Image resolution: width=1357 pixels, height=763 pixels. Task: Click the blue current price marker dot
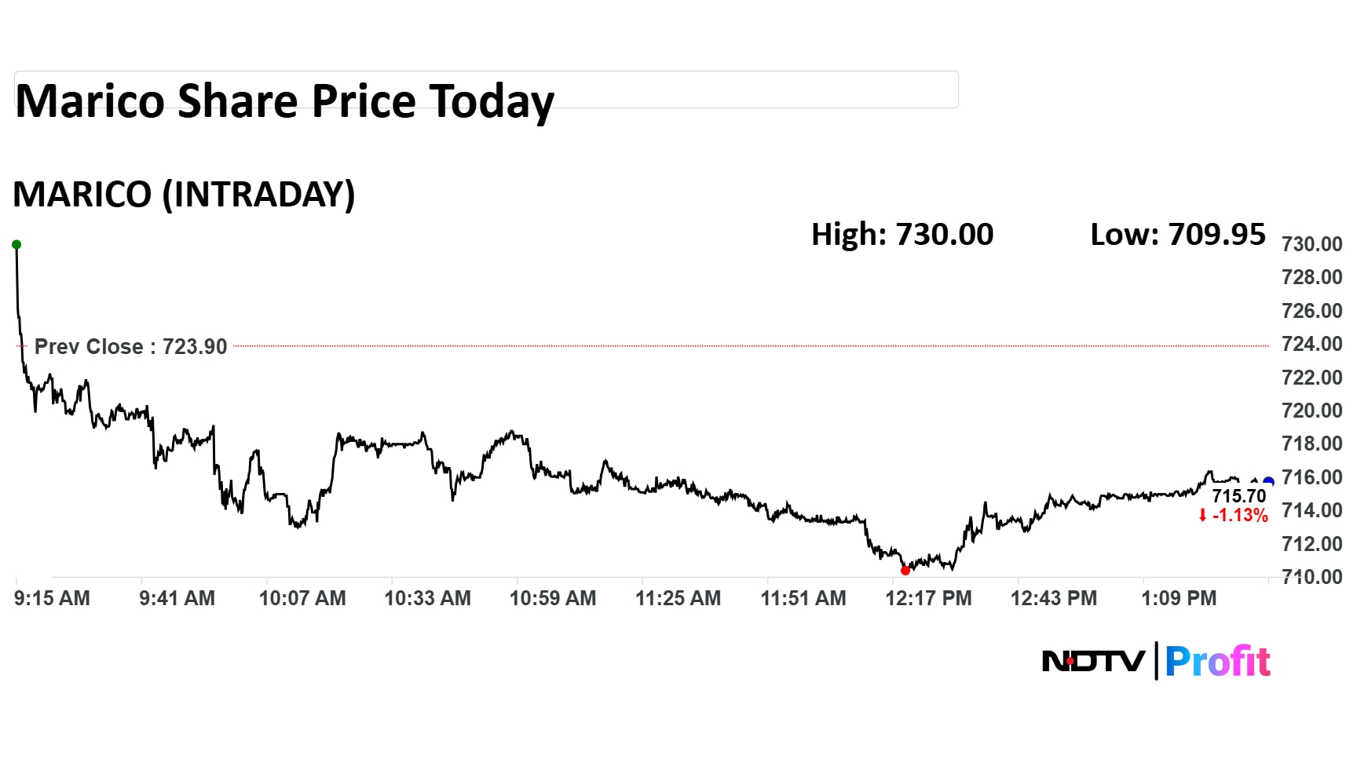pos(1267,482)
